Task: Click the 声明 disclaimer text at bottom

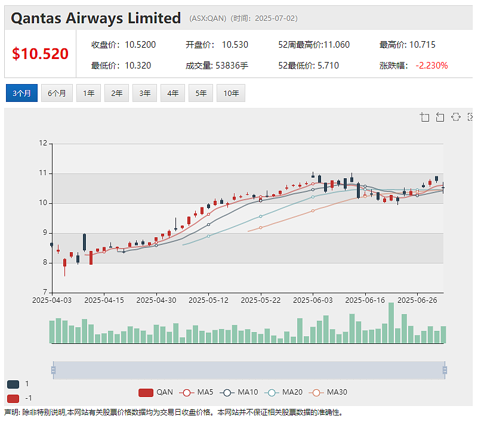Action: pyautogui.click(x=174, y=413)
